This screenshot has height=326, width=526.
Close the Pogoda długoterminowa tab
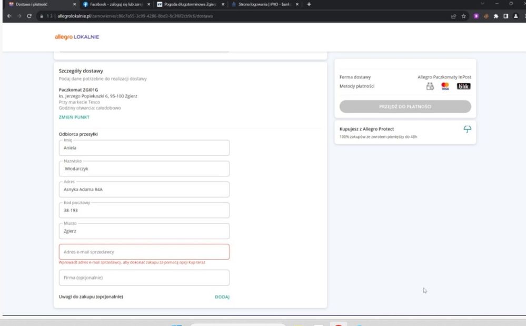point(223,4)
